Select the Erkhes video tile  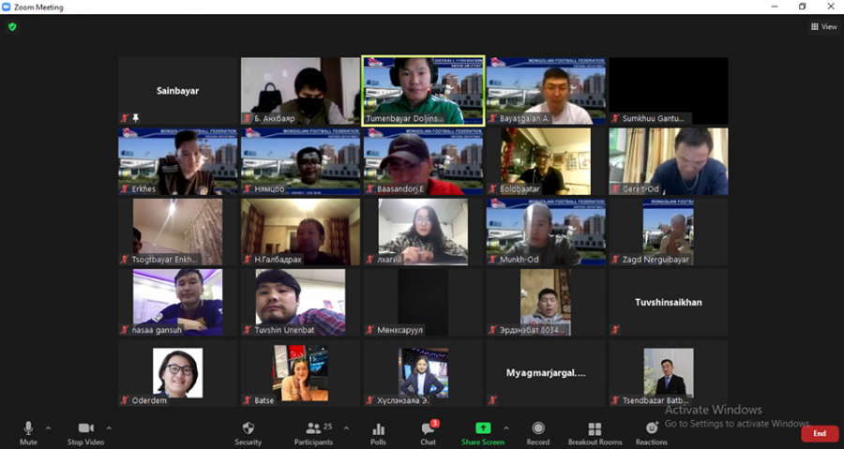pyautogui.click(x=177, y=161)
